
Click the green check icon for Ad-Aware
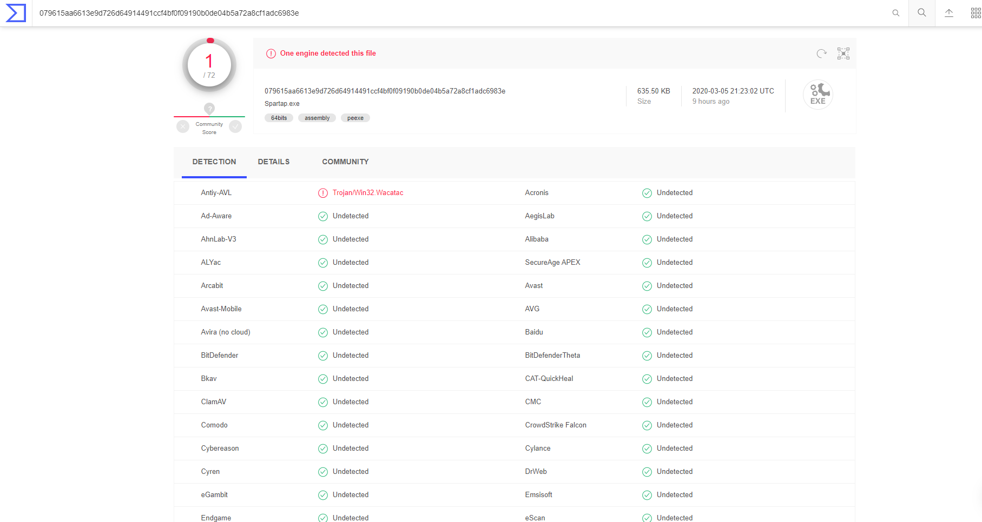(x=323, y=216)
